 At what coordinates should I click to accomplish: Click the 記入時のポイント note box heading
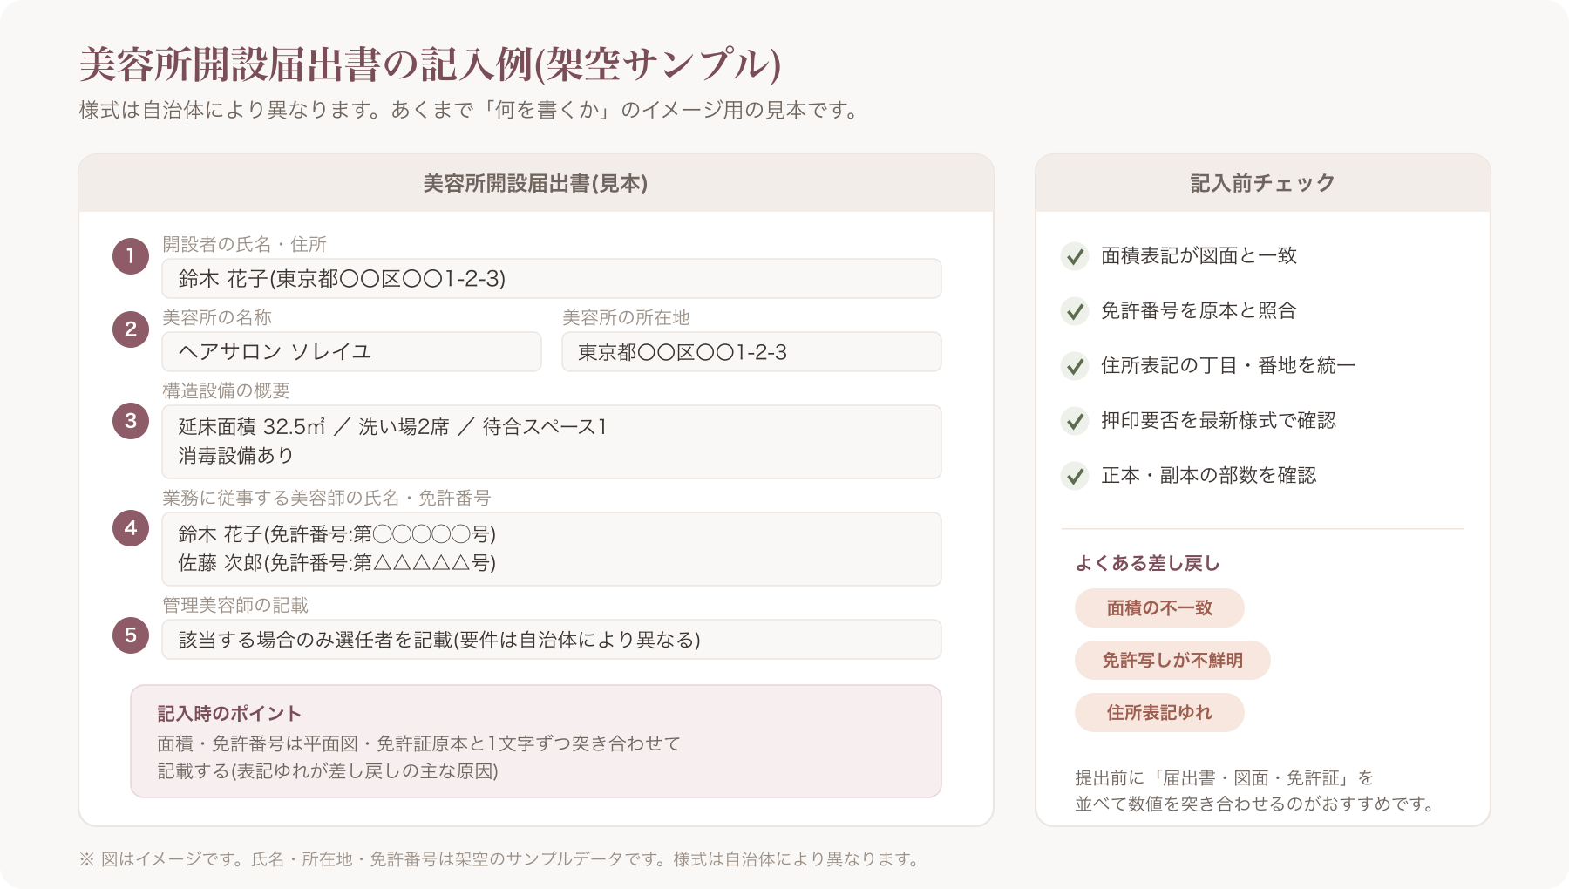(x=229, y=714)
